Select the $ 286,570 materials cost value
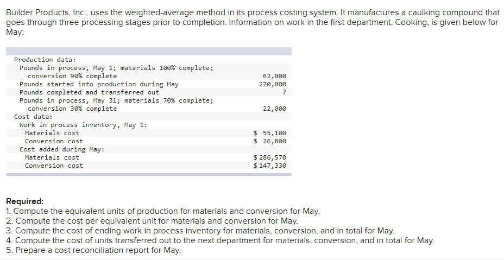Image resolution: width=504 pixels, height=260 pixels. (x=270, y=157)
